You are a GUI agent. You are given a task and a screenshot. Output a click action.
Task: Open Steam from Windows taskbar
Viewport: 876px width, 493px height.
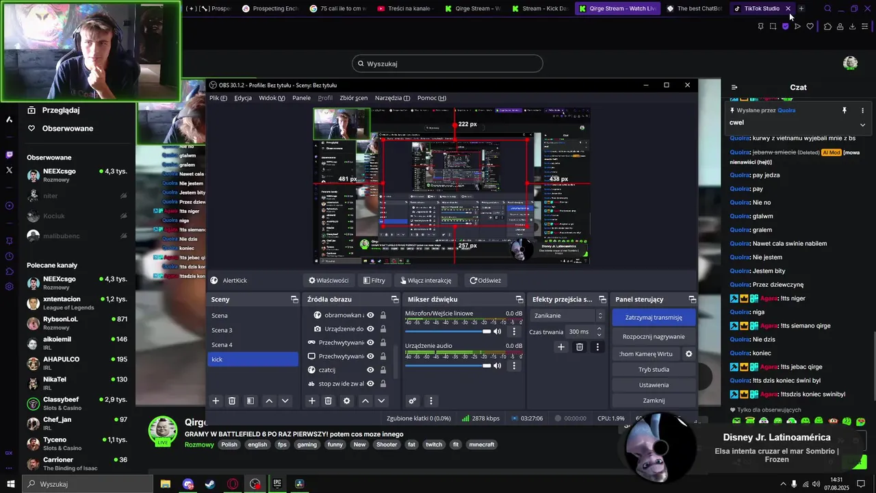(210, 484)
